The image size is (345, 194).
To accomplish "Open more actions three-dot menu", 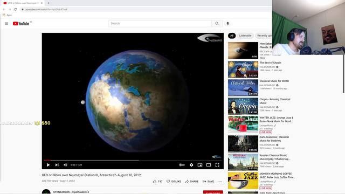I will [220, 182].
